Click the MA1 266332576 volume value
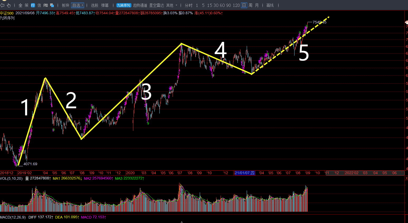This screenshot has height=223, width=408. 67,178
